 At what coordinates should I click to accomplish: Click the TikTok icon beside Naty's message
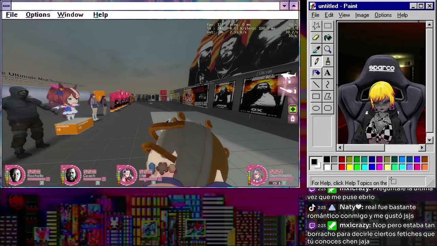[x=312, y=207]
